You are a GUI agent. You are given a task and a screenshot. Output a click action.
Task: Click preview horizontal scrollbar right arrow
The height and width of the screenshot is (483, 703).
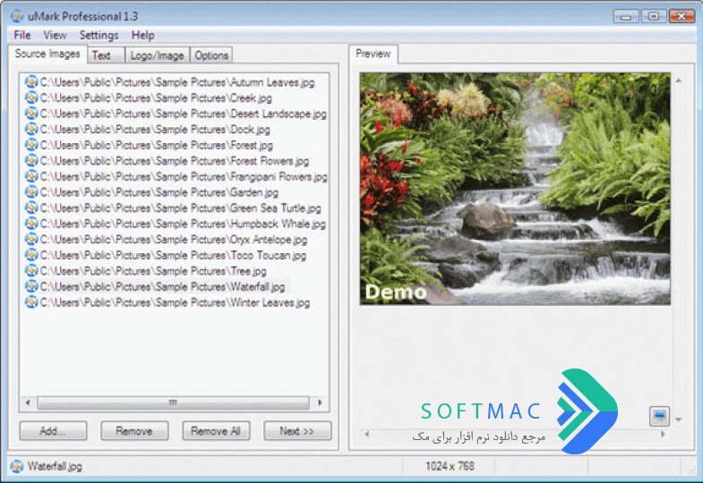(663, 434)
